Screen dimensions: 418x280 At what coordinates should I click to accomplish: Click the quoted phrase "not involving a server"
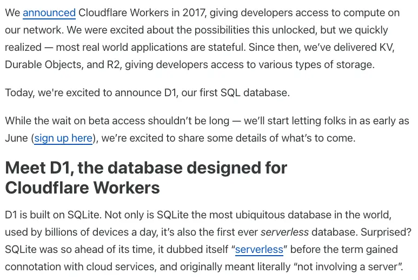353,267
